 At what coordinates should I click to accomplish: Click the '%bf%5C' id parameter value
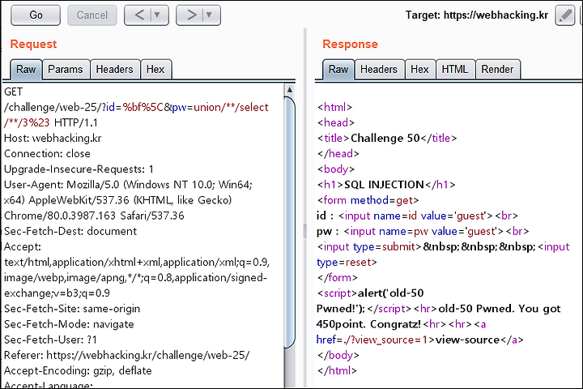[x=143, y=108]
